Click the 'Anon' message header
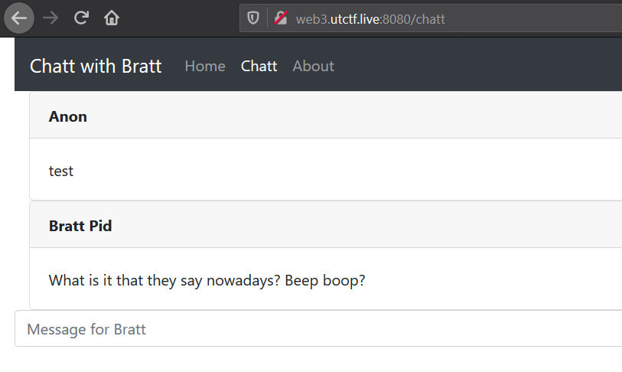The height and width of the screenshot is (372, 622). [68, 116]
